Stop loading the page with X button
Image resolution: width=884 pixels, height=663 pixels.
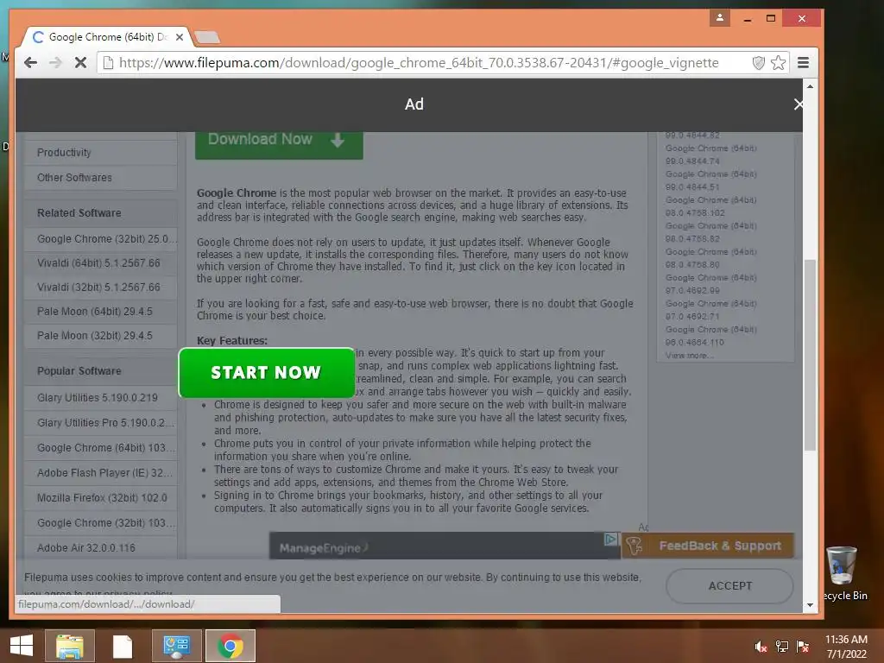point(80,62)
